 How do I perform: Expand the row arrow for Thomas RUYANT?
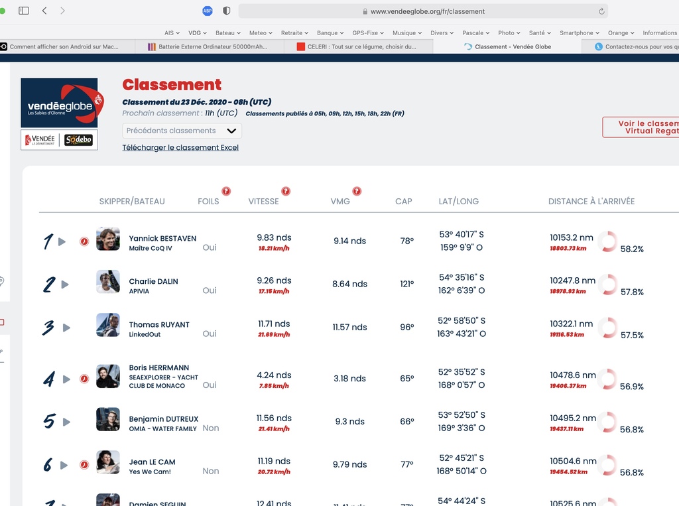pyautogui.click(x=66, y=328)
